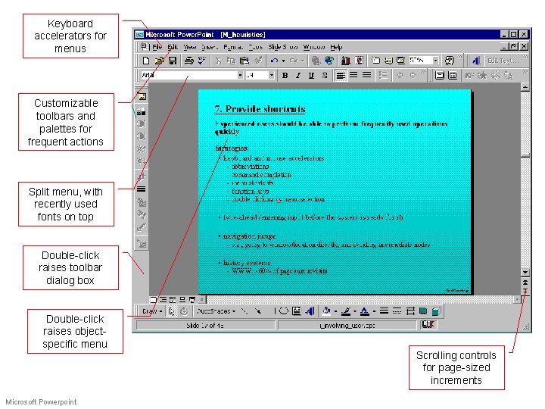Click the Fill Color paint bucket
Viewport: 545px width, 409px height.
(326, 311)
